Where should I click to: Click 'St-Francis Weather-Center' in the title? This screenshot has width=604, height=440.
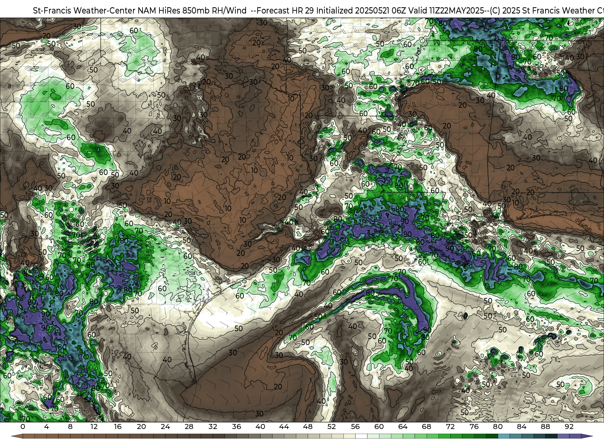tap(84, 11)
